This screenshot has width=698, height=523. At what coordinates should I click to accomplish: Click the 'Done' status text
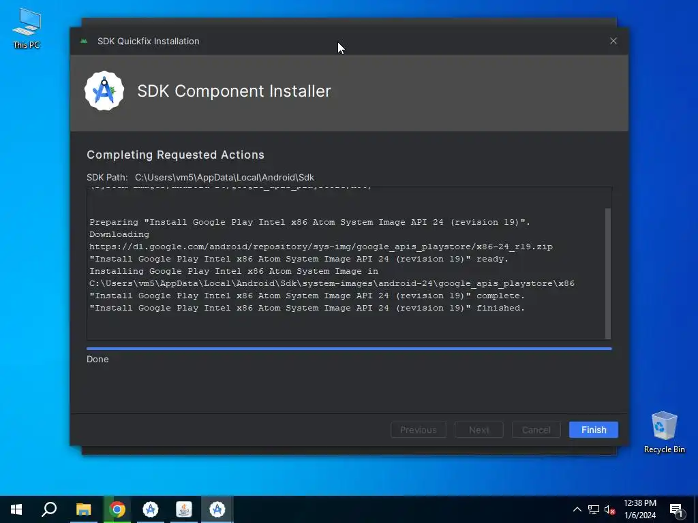tap(97, 360)
